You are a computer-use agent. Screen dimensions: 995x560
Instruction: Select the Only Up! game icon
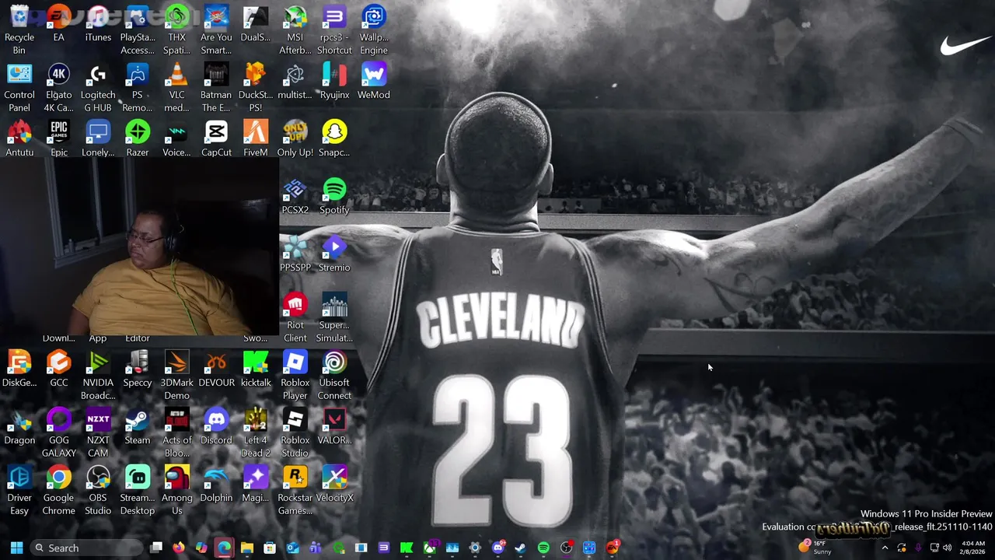click(295, 138)
